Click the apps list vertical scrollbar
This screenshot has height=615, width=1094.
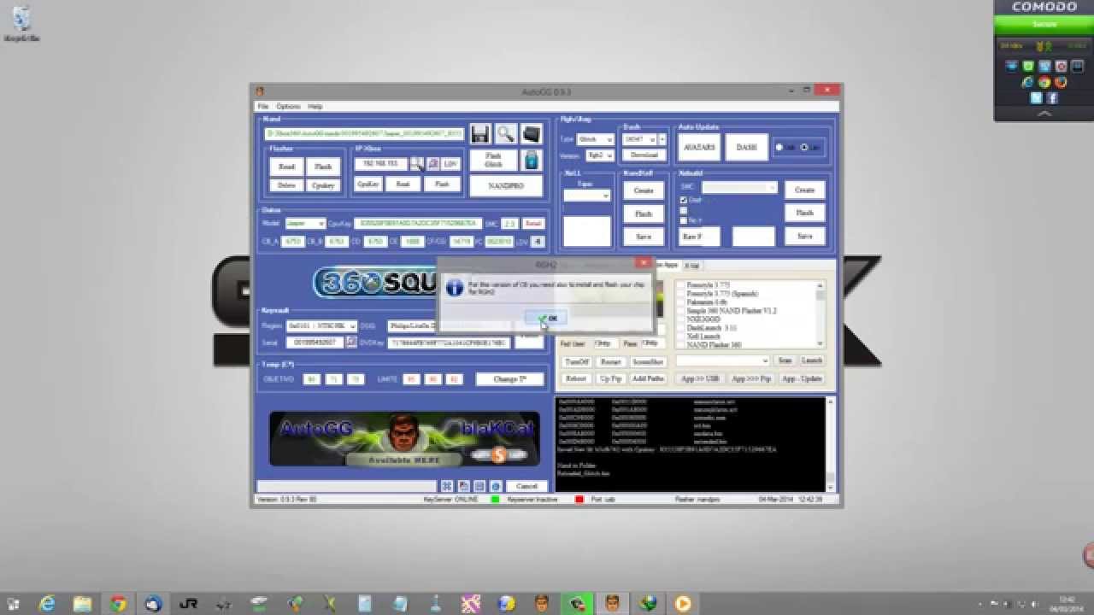click(820, 314)
